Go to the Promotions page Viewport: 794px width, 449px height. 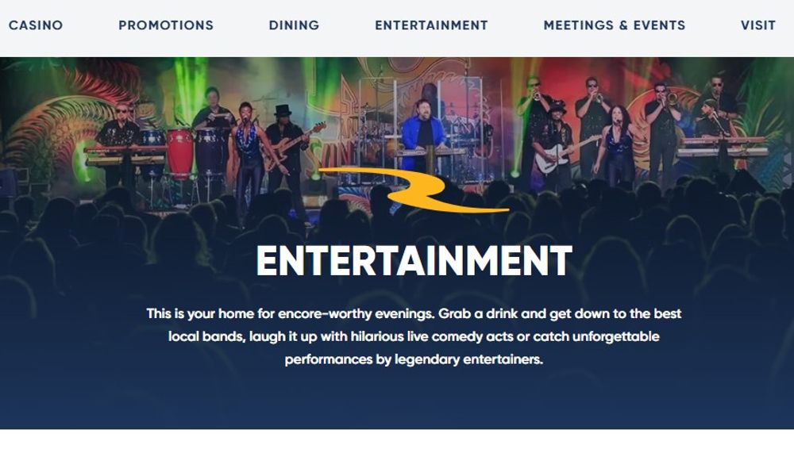tap(166, 25)
